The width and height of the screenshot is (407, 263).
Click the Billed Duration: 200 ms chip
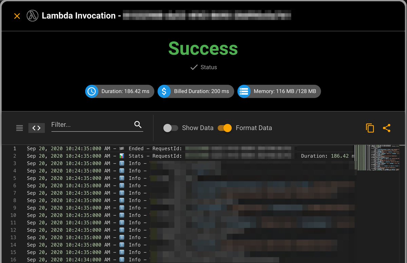click(196, 91)
